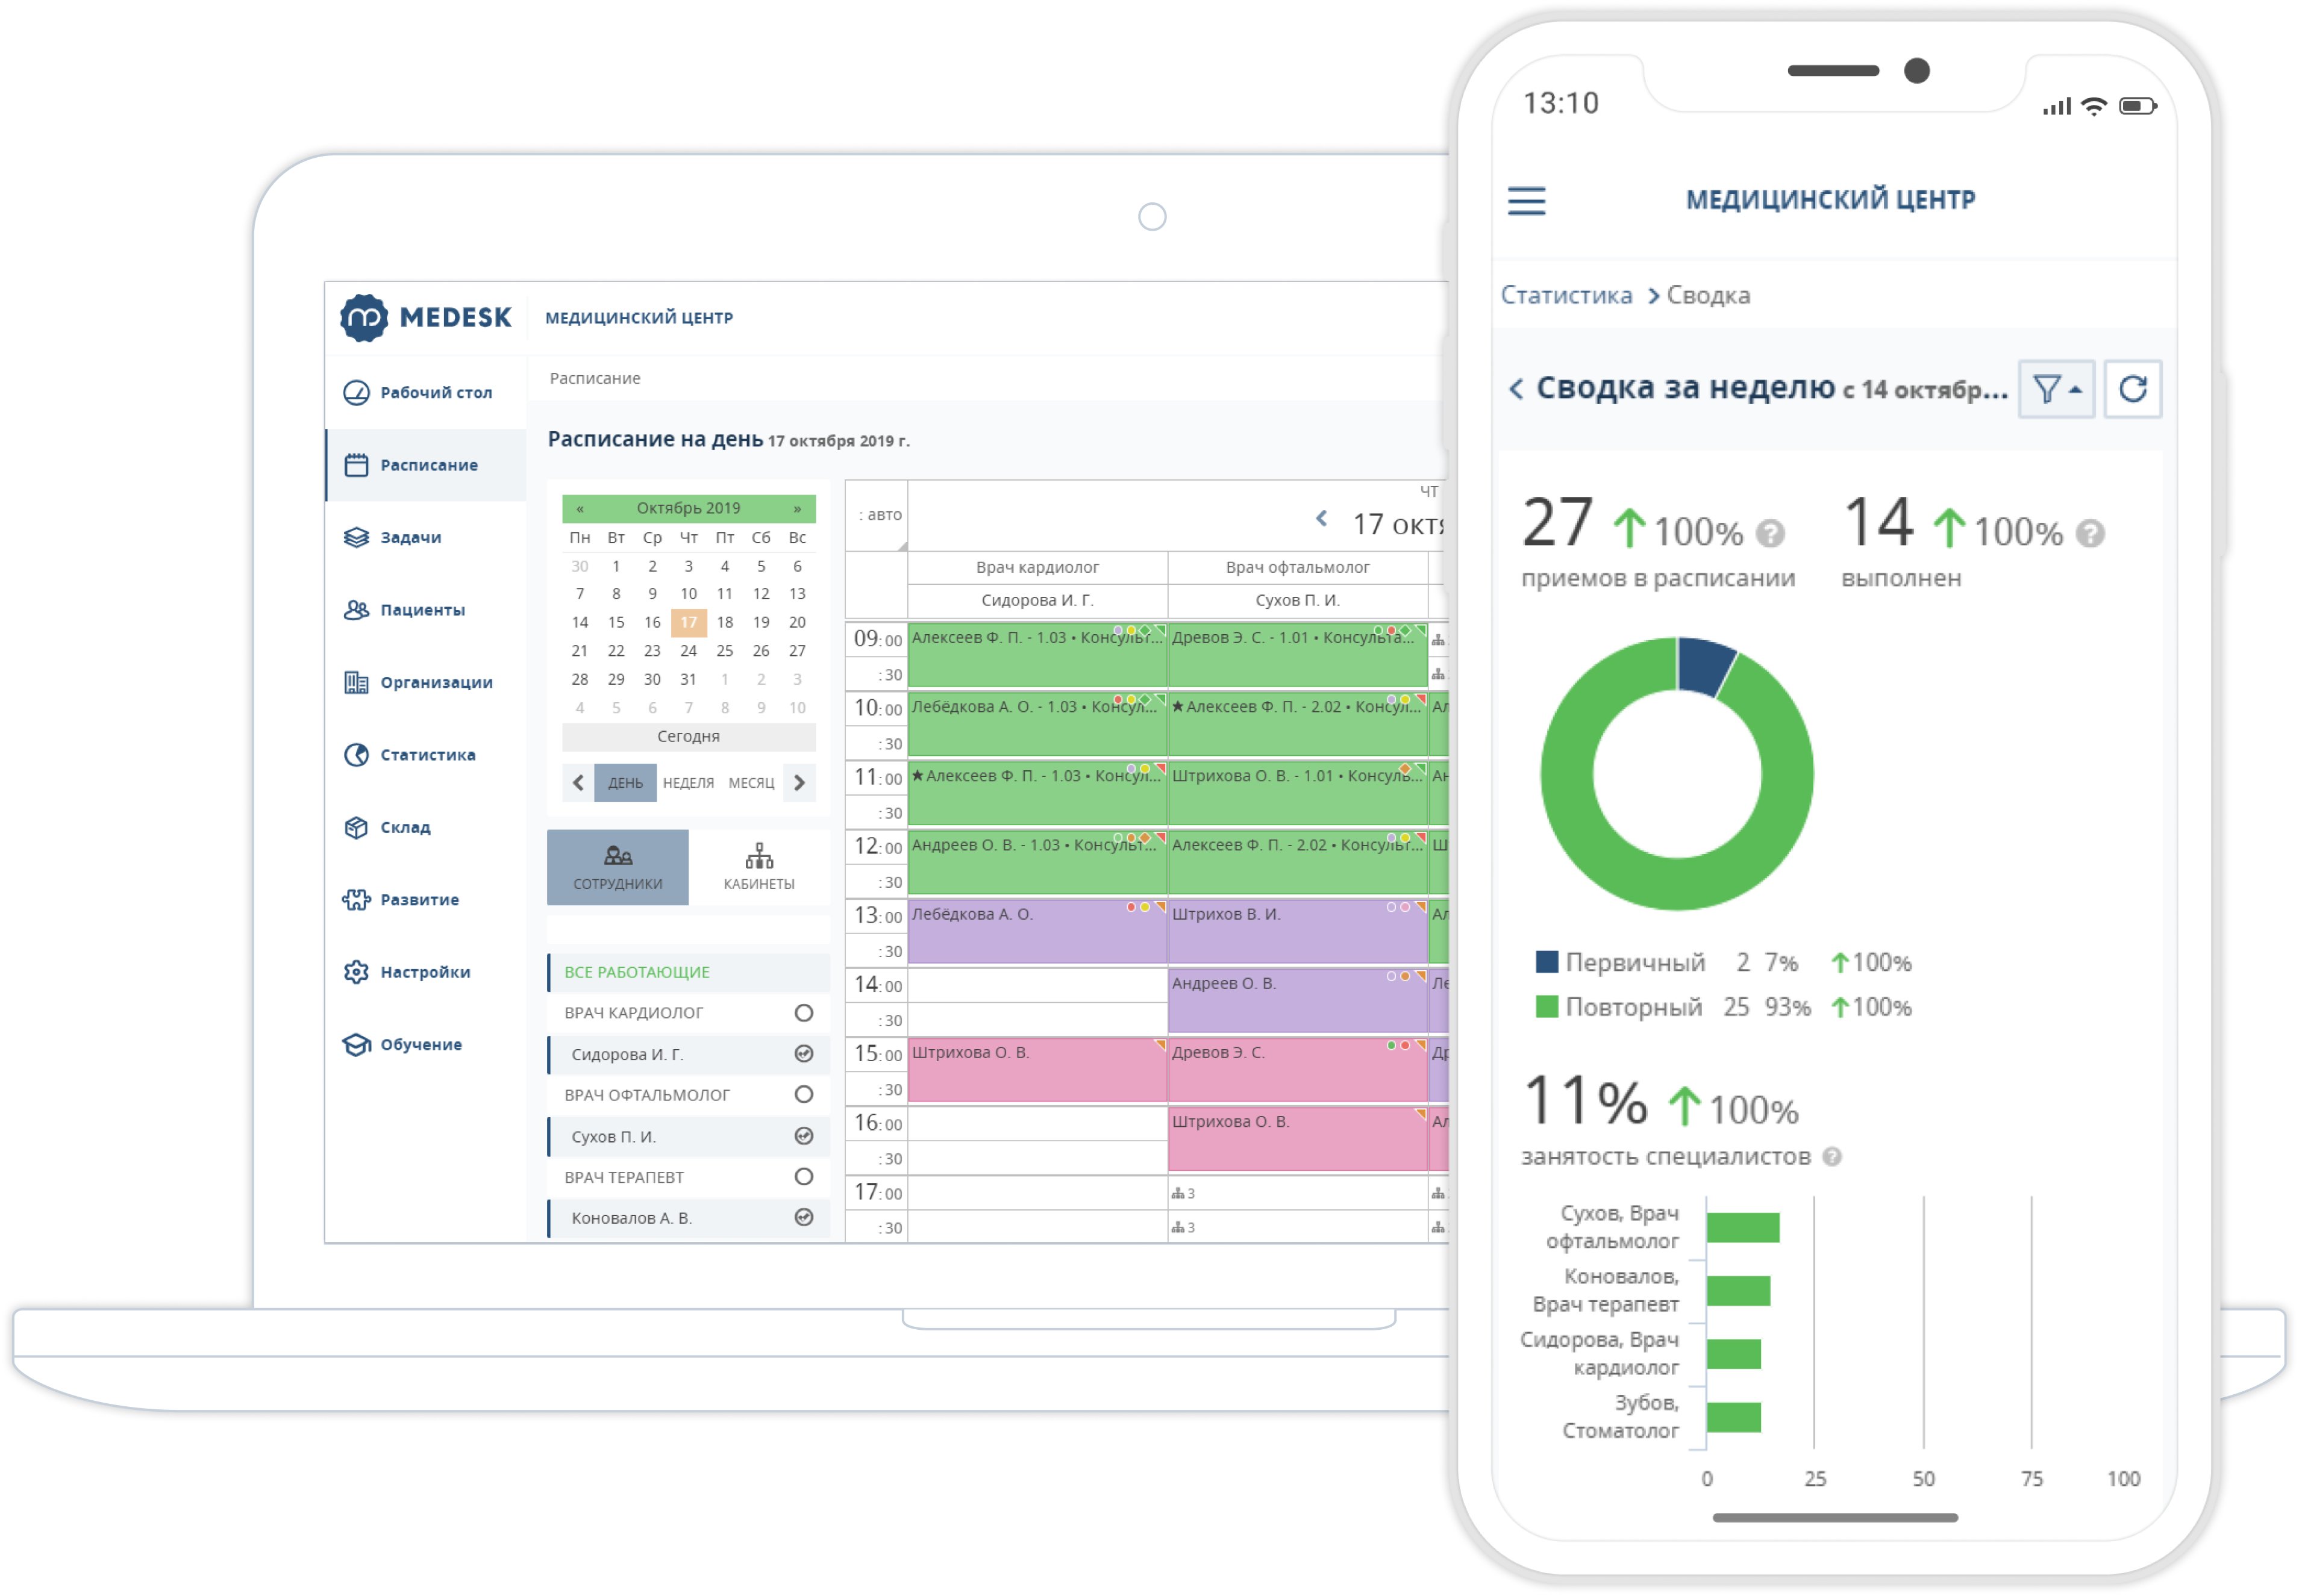Open Расписание calendar icon in sidebar
Screen dimensions: 2299x1596
(x=356, y=465)
